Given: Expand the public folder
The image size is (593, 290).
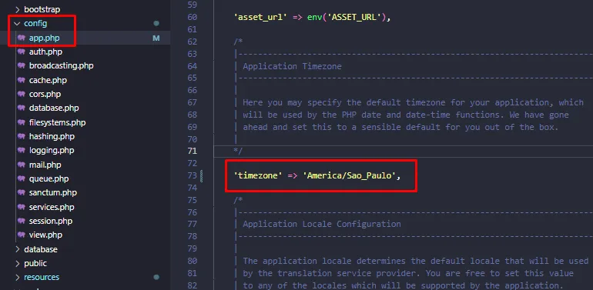Looking at the screenshot, I should pos(17,263).
